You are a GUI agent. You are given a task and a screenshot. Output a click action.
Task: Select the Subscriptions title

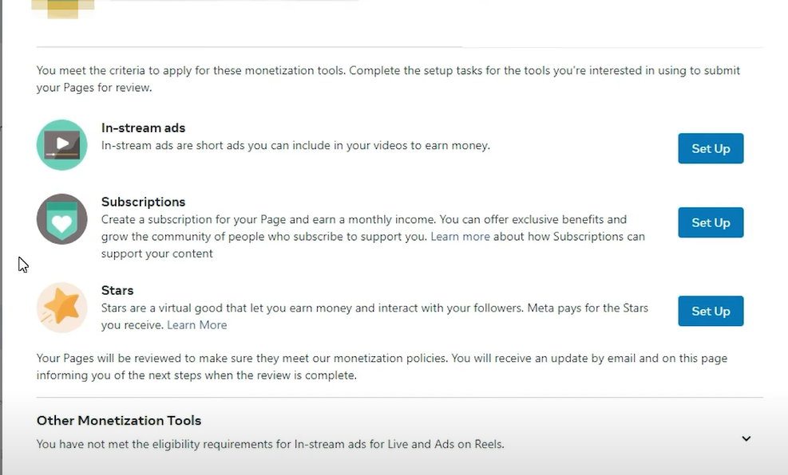143,202
